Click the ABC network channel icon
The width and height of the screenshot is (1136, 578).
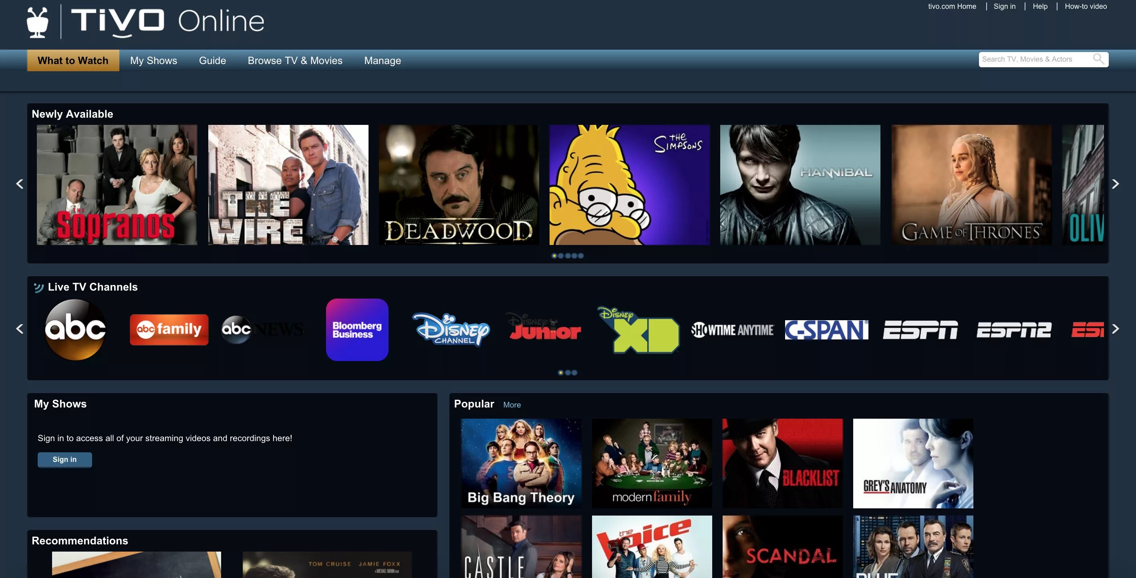[75, 329]
